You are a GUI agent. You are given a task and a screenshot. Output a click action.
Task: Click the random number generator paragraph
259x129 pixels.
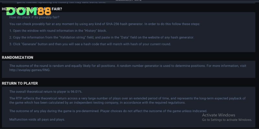coord(128,68)
